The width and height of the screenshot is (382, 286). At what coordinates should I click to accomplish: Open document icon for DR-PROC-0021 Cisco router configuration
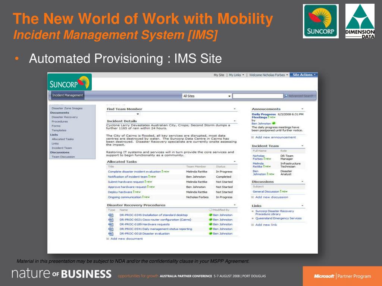[110, 220]
